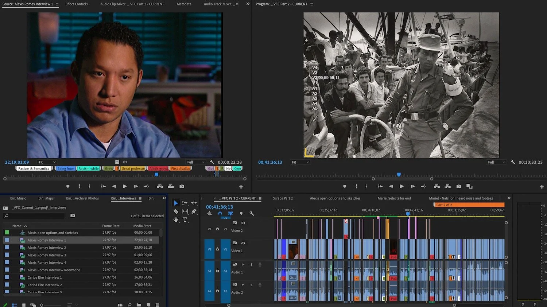
Task: Toggle Snap in Timeline magnet icon
Action: tap(220, 214)
